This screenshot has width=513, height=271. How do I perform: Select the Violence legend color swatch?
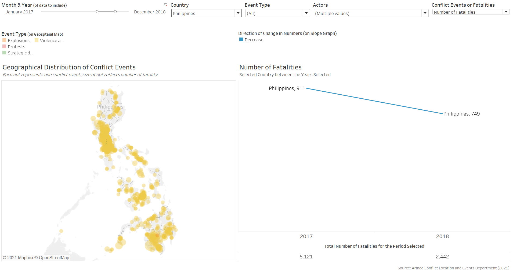(37, 40)
